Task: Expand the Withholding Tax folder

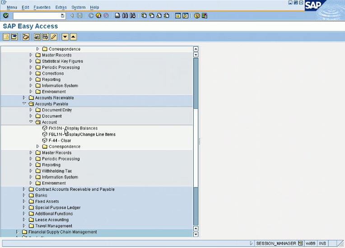Action: pos(31,171)
